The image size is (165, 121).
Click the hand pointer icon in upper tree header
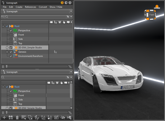(64, 22)
